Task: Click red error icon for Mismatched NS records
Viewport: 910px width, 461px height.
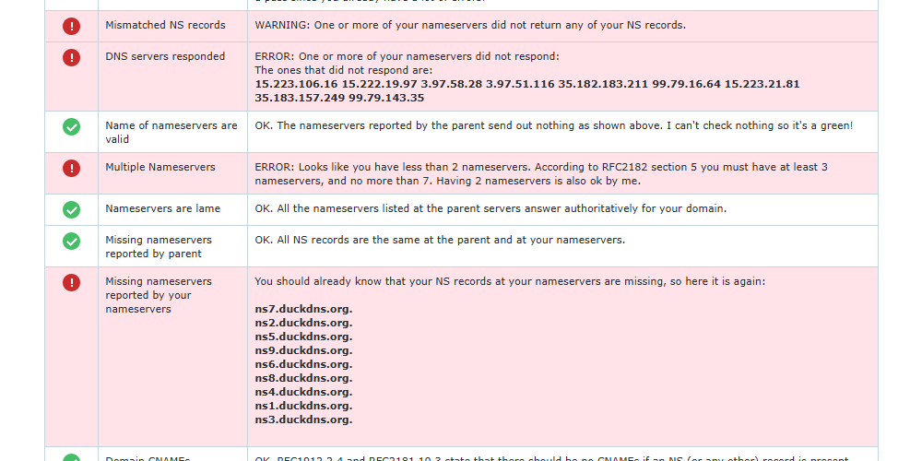Action: [x=71, y=26]
